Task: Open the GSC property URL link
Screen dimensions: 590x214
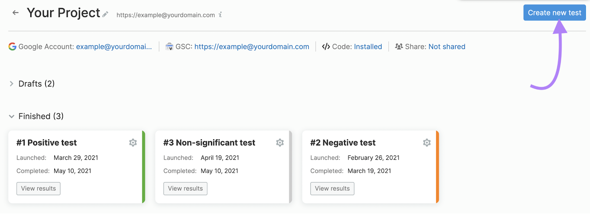Action: [x=252, y=46]
